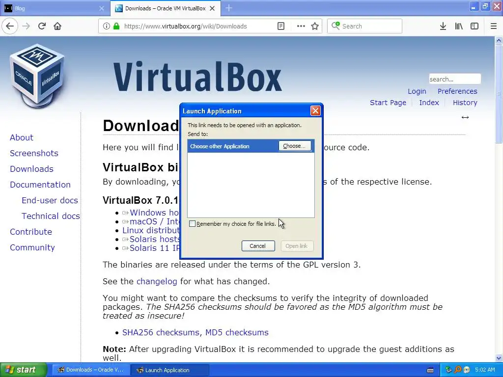Click the keyboard icon in the taskbar
This screenshot has width=503, height=377.
point(430,370)
